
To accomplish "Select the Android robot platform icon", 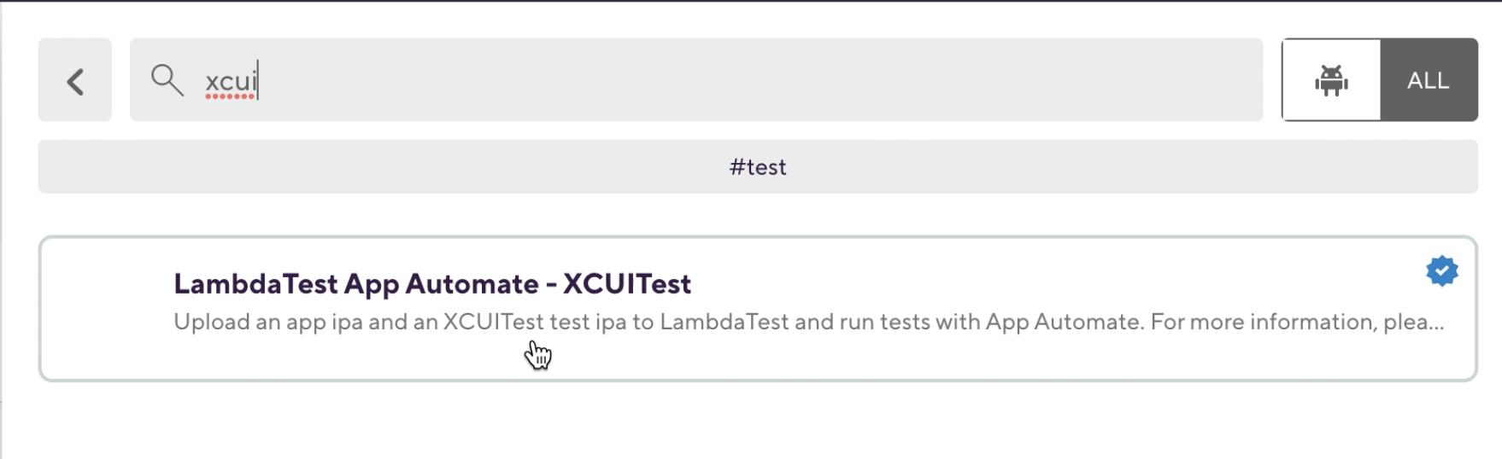I will [x=1331, y=80].
